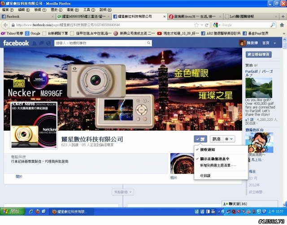Image resolution: width=287 pixels, height=225 pixels.
Task: Go to Firefox home page icon
Action: (282, 25)
